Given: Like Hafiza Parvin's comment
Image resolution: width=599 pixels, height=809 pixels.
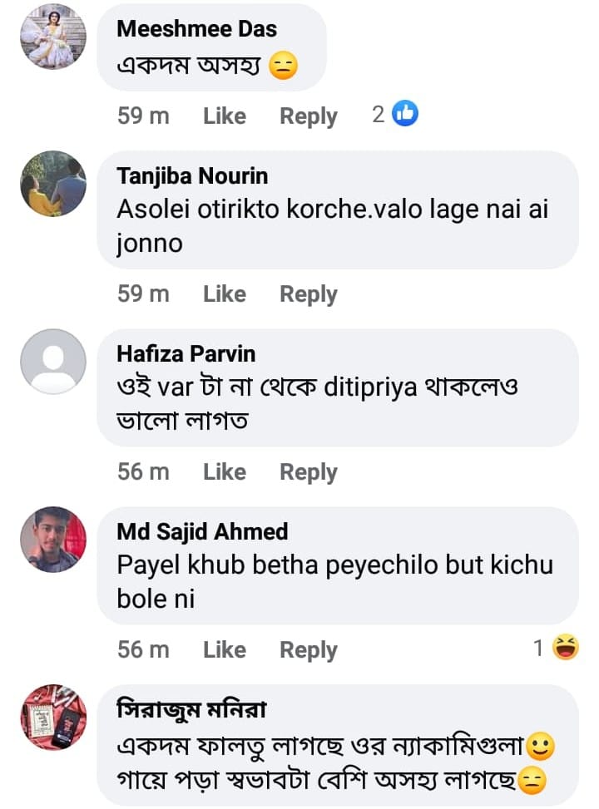Looking at the screenshot, I should click(x=225, y=472).
